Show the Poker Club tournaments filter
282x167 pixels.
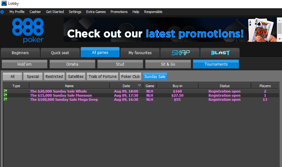(131, 76)
